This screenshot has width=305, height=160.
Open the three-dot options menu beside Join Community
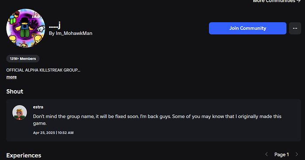[x=295, y=28]
